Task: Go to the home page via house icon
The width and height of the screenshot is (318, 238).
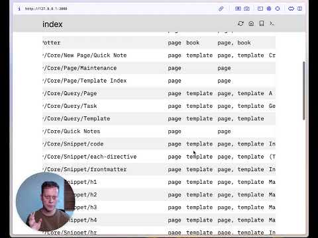Action: click(x=251, y=24)
